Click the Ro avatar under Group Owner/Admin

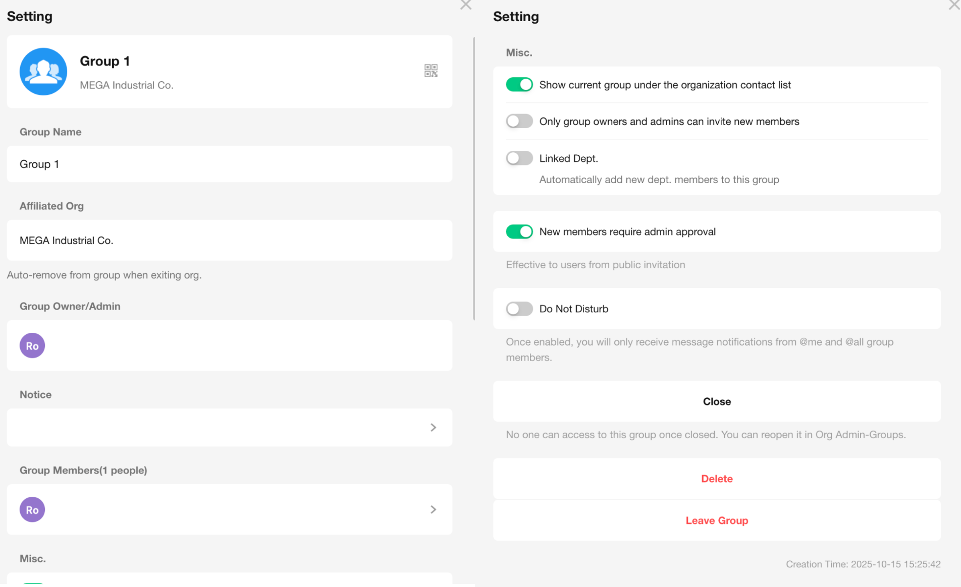coord(32,345)
